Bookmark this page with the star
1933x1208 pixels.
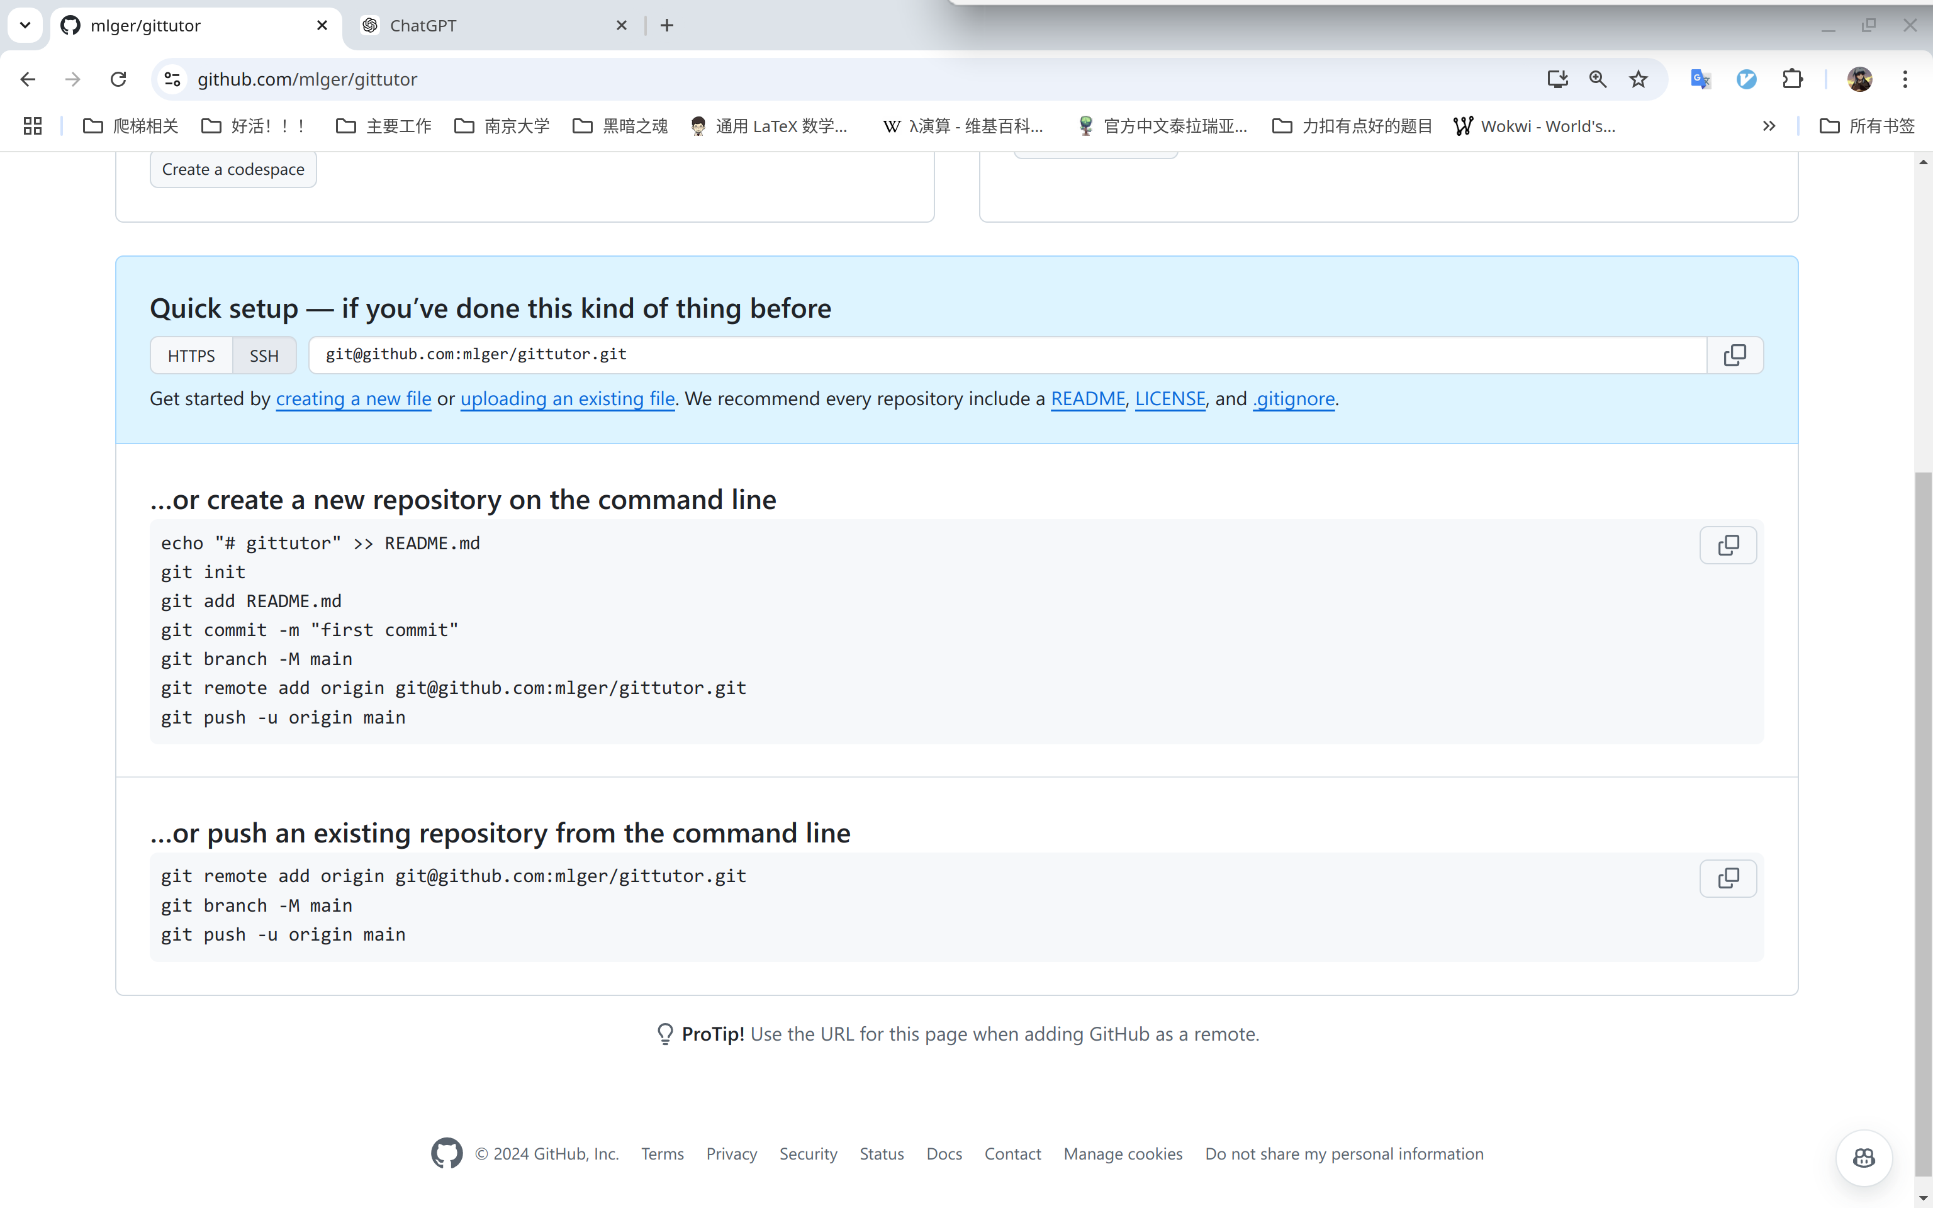pyautogui.click(x=1639, y=79)
